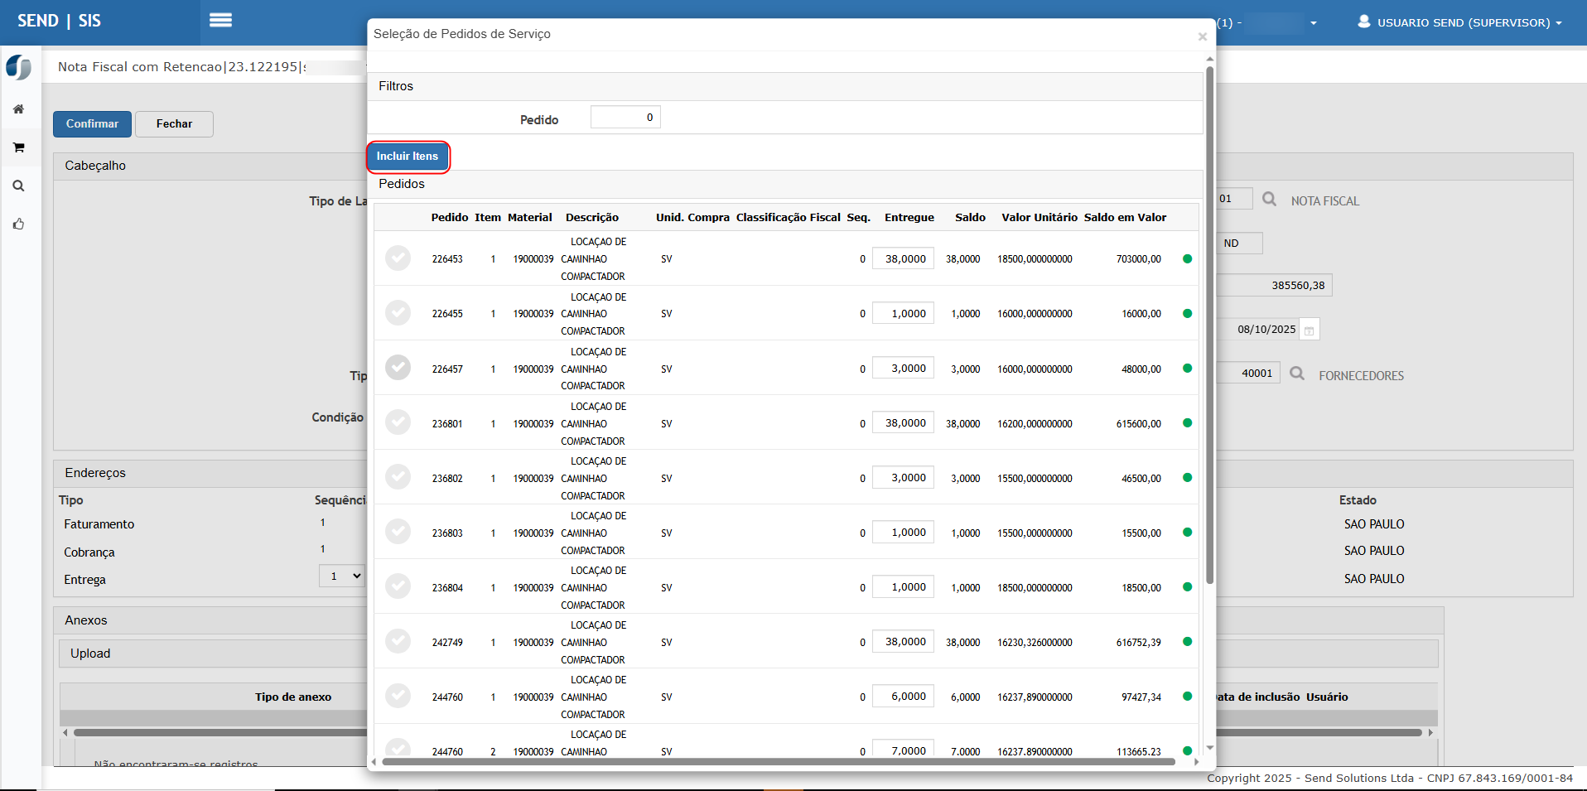Viewport: 1587px width, 791px height.
Task: Check the selection circle for pedido 226453
Action: [x=398, y=258]
